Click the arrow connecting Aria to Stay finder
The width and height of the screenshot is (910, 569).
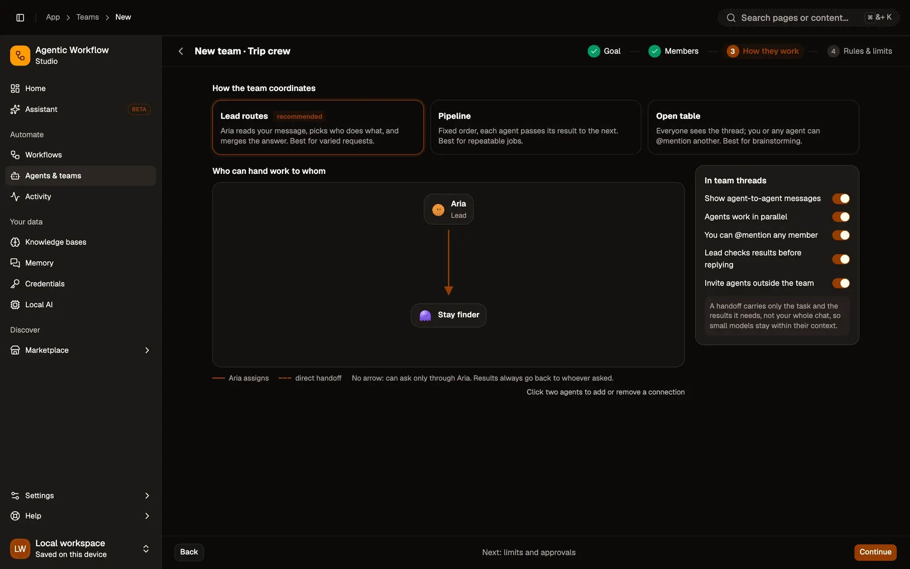coord(449,263)
